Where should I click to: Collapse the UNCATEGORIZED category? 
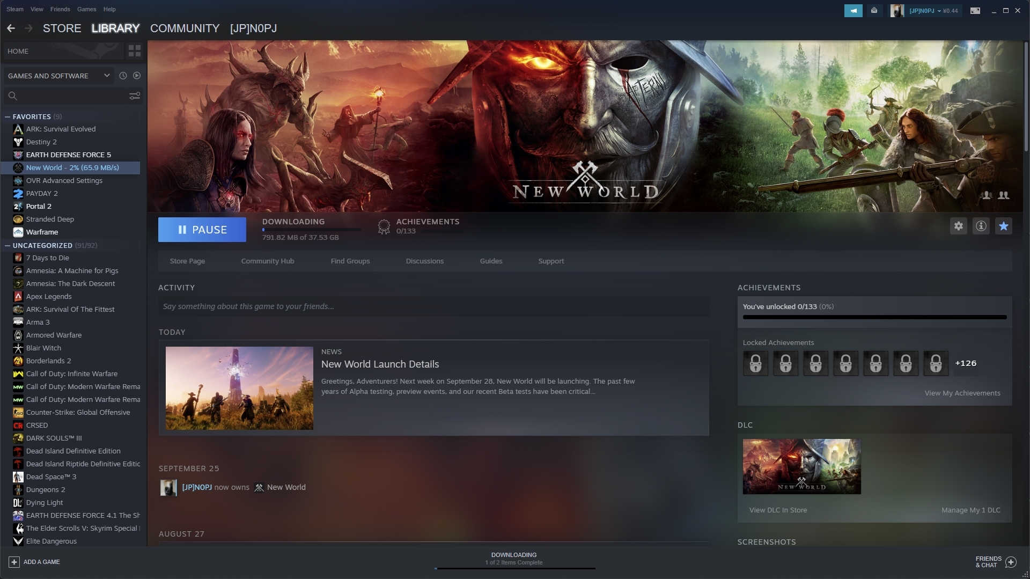[x=8, y=245]
